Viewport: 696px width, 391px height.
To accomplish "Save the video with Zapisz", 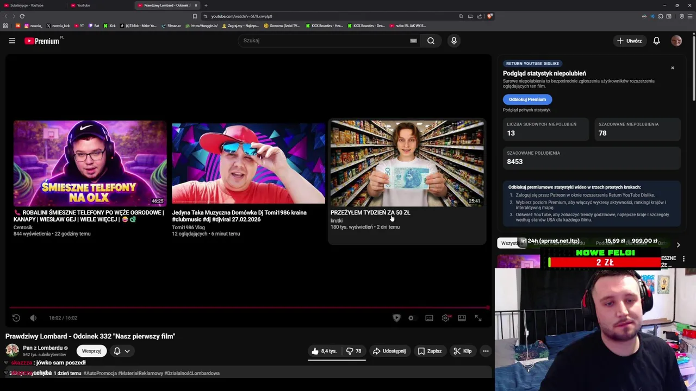I will coord(430,351).
